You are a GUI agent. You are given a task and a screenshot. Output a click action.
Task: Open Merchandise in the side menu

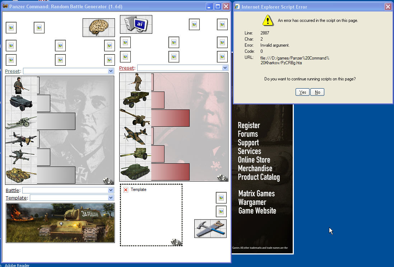(x=255, y=168)
